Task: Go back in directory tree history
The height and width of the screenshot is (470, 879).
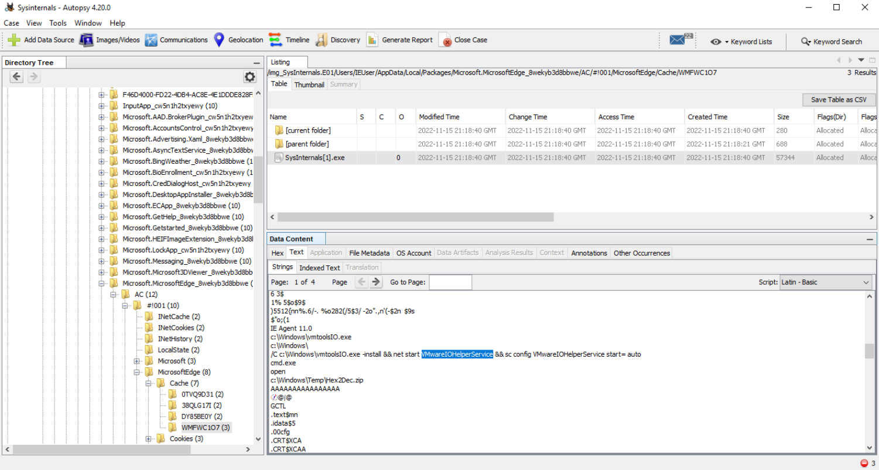Action: coord(17,77)
